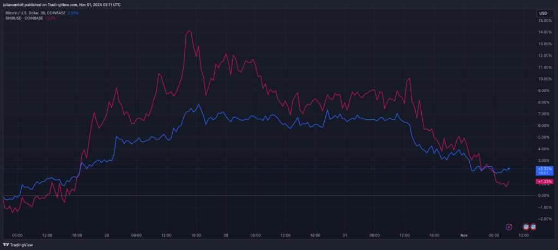Viewport: 558px width, 250px height.
Task: Click the blue 2.32% legend value
Action: 73,13
